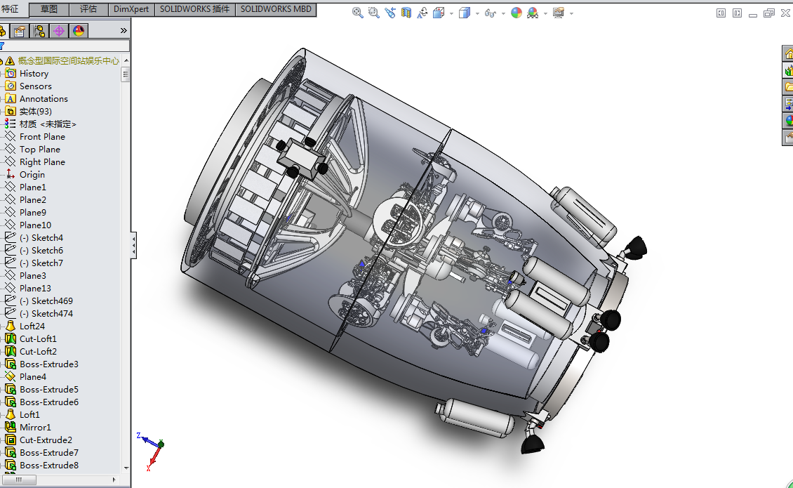Image resolution: width=793 pixels, height=488 pixels.
Task: Open the Design Library in task pane
Action: 788,70
